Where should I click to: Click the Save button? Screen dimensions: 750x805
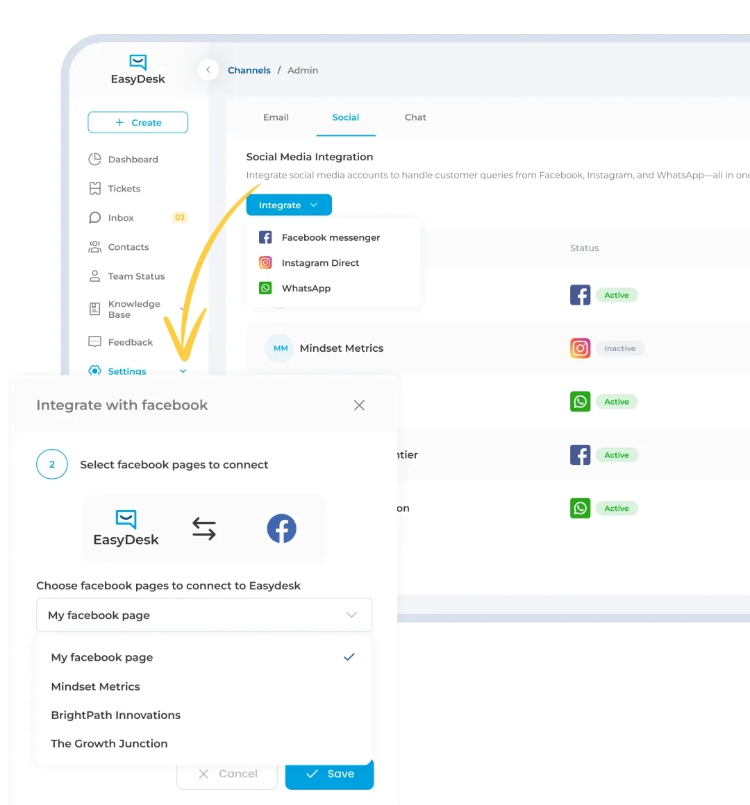tap(329, 774)
